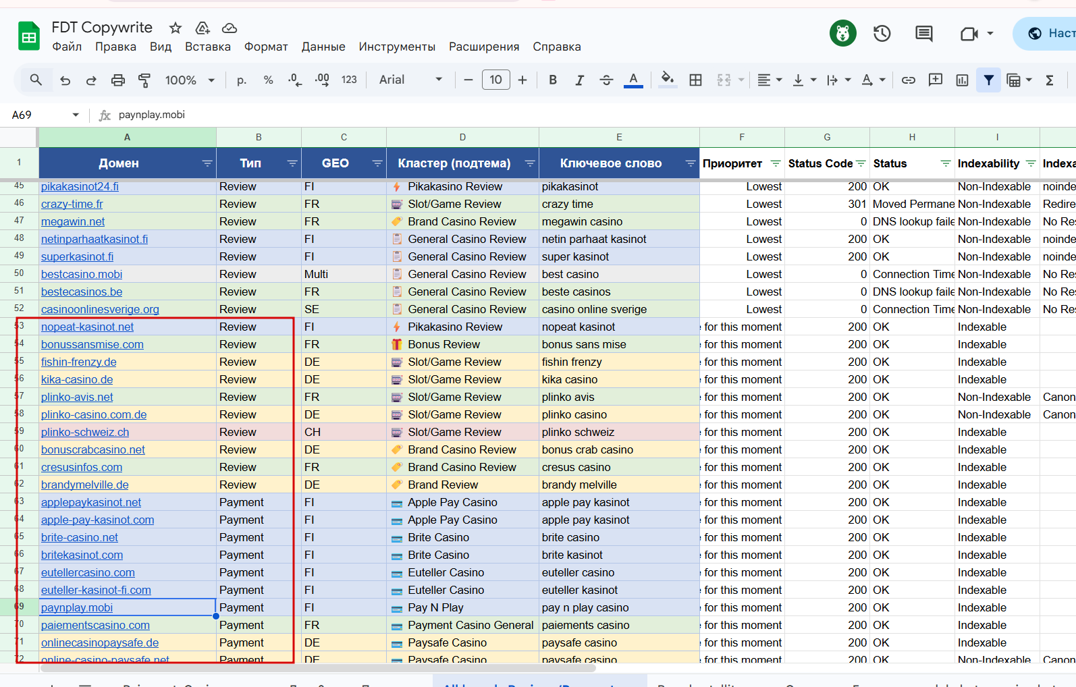
Task: Open the Вставка menu
Action: pyautogui.click(x=207, y=47)
